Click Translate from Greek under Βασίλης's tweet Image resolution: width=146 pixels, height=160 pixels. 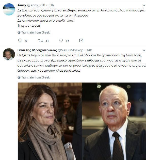click(36, 77)
